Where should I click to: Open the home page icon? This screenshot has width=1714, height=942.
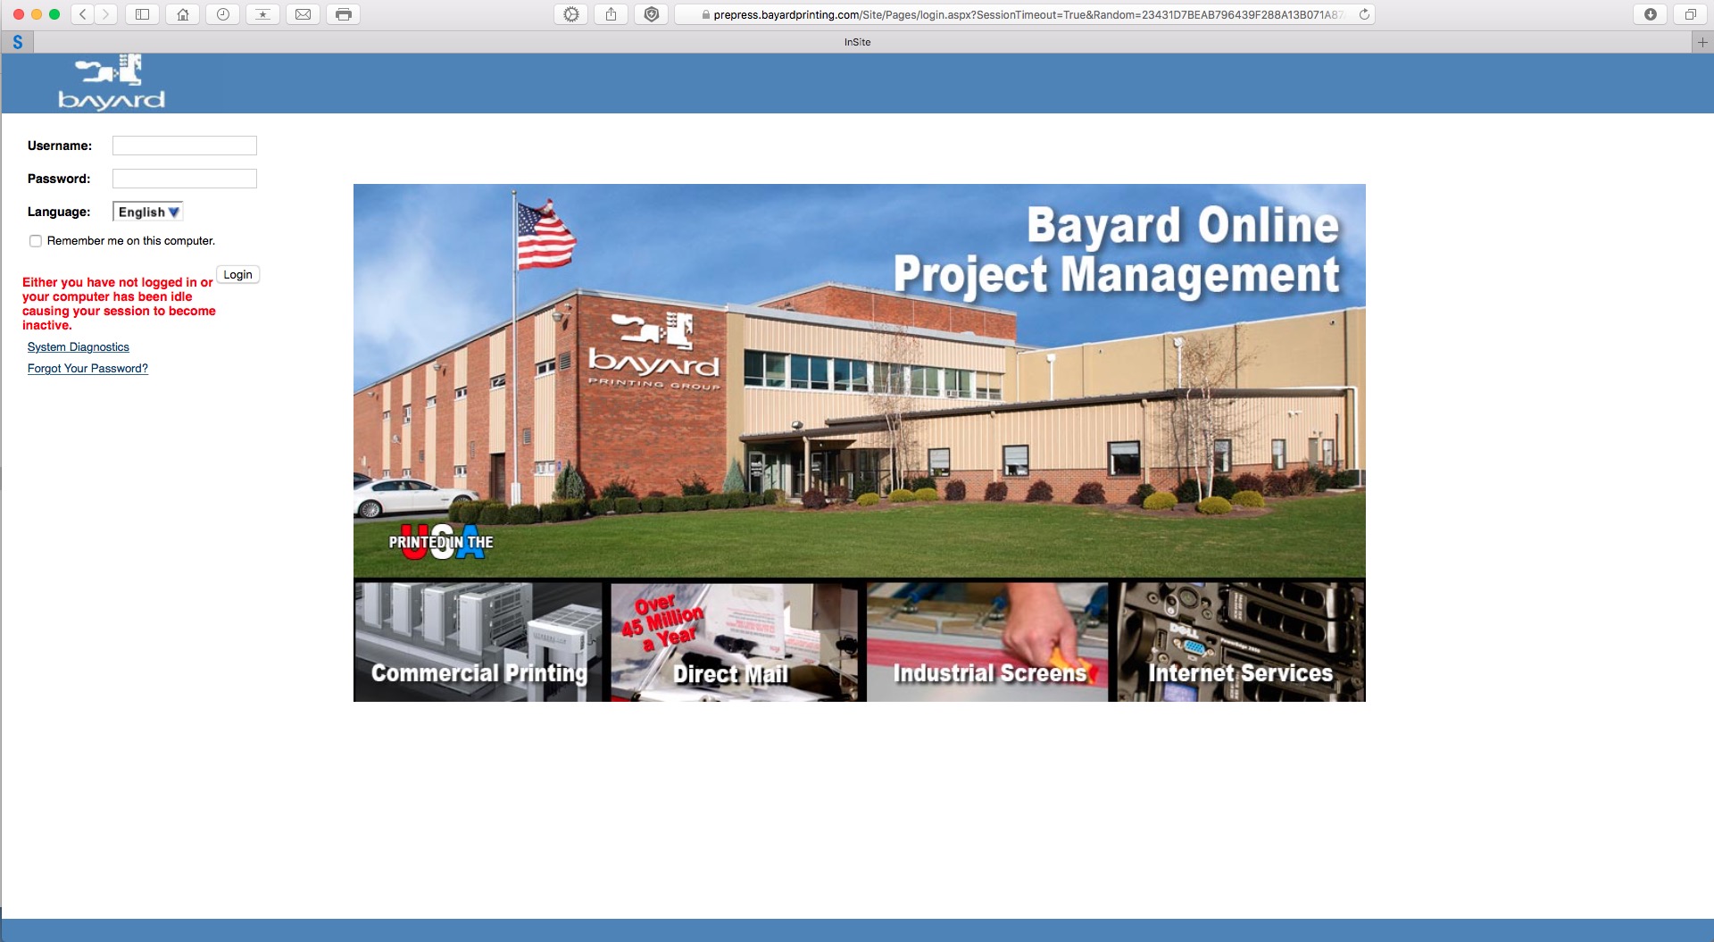pyautogui.click(x=182, y=14)
